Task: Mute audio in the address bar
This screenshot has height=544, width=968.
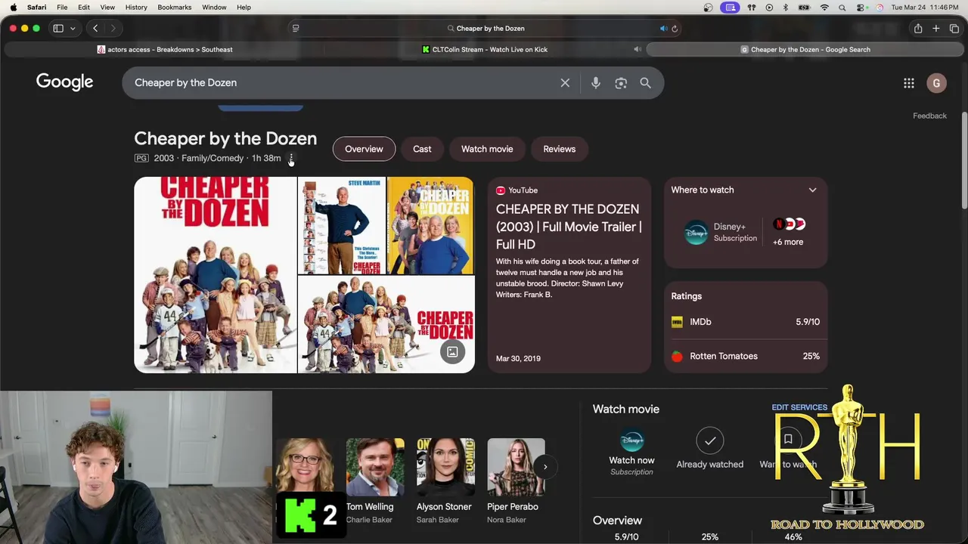Action: [663, 29]
